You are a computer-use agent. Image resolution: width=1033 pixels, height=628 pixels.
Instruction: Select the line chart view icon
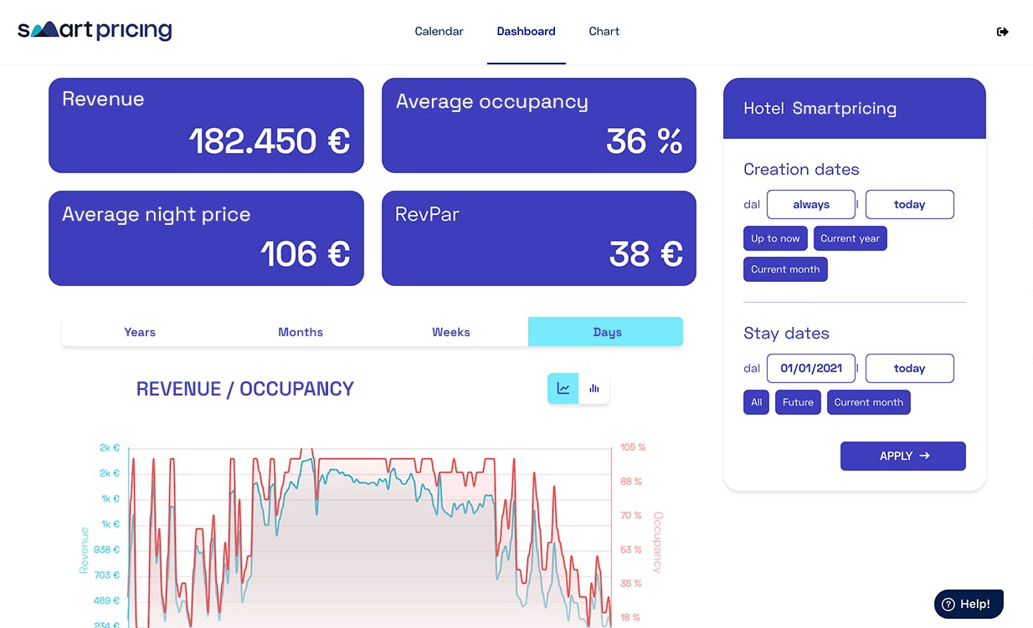(x=563, y=388)
